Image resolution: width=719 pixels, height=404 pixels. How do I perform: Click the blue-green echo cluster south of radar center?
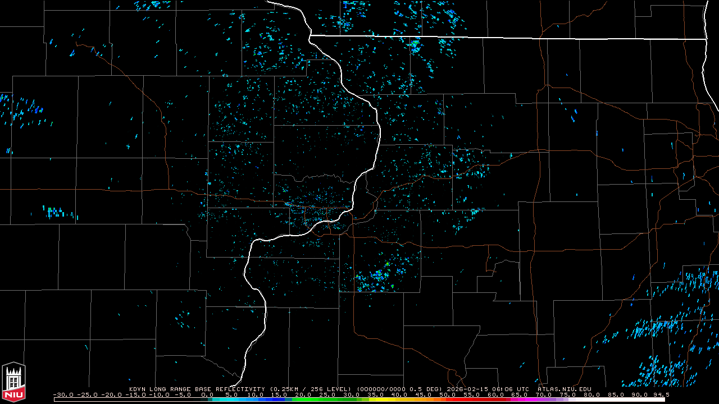(379, 275)
